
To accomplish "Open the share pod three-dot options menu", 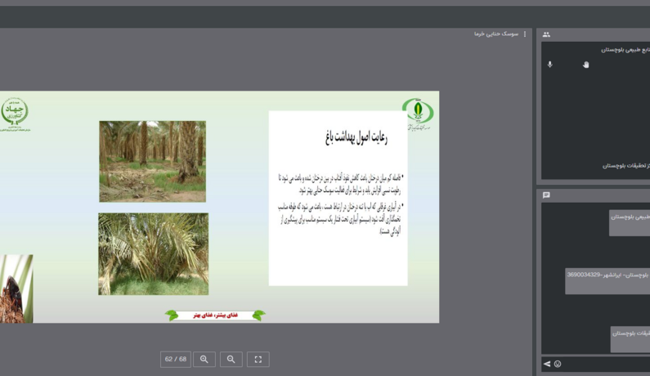I will [x=525, y=34].
